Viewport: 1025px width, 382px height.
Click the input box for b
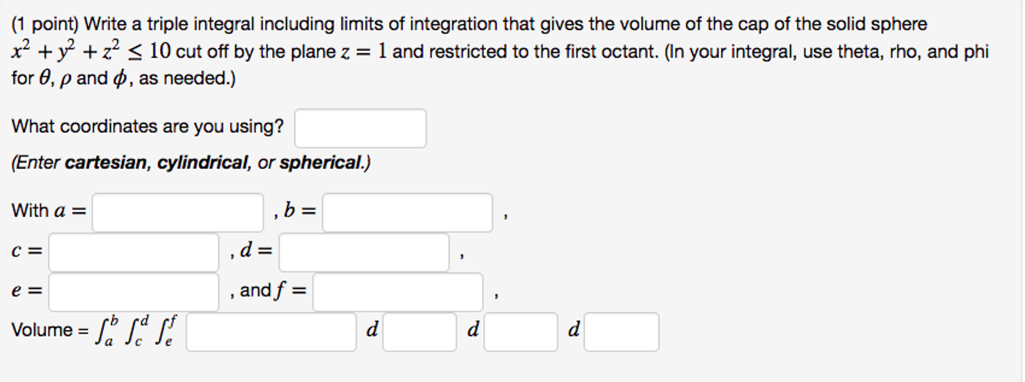click(408, 212)
